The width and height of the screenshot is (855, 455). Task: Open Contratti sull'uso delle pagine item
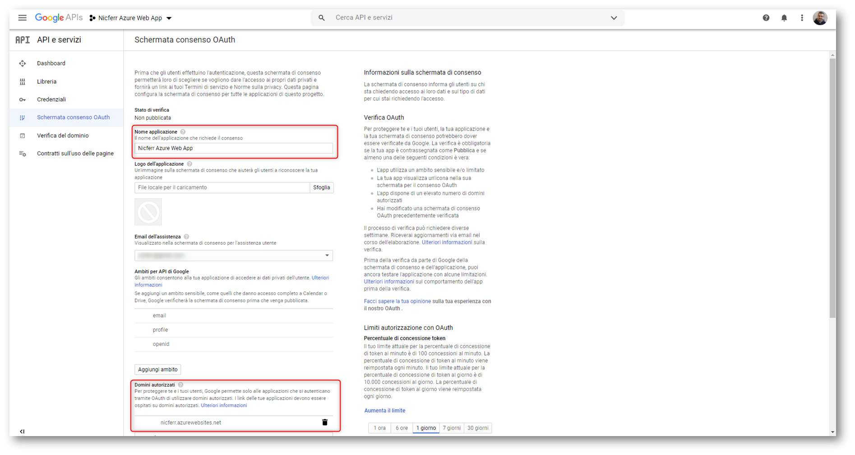(x=75, y=154)
